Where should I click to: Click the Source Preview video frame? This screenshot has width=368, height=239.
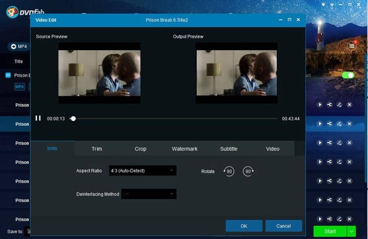tap(99, 73)
